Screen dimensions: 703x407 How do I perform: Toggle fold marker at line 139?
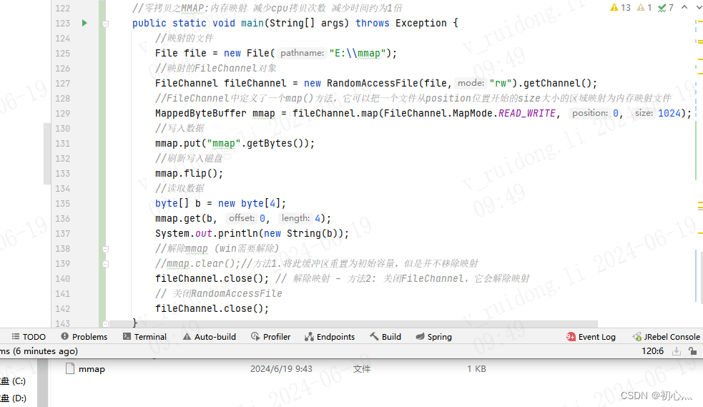(x=105, y=264)
